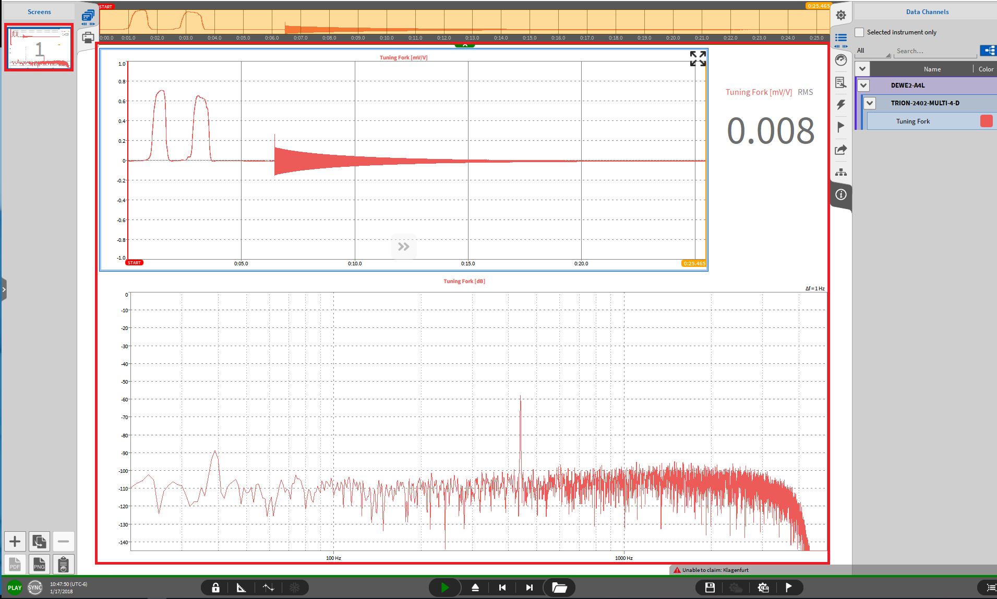Click the channel Search field
The width and height of the screenshot is (997, 599).
935,51
